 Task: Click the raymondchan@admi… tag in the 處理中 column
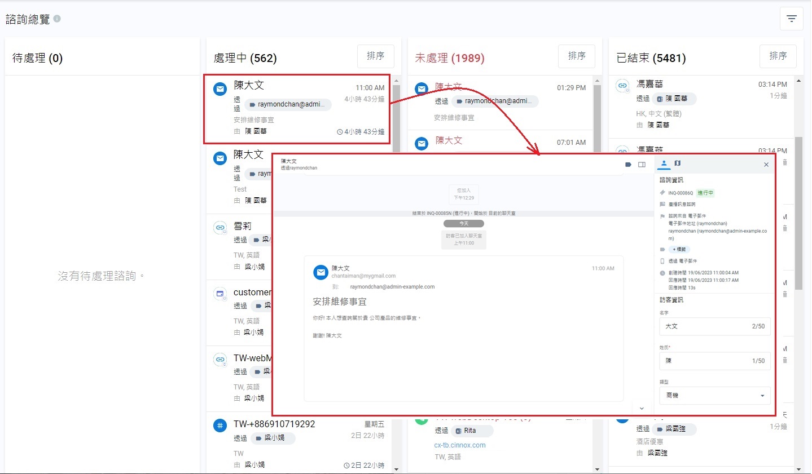(x=288, y=104)
